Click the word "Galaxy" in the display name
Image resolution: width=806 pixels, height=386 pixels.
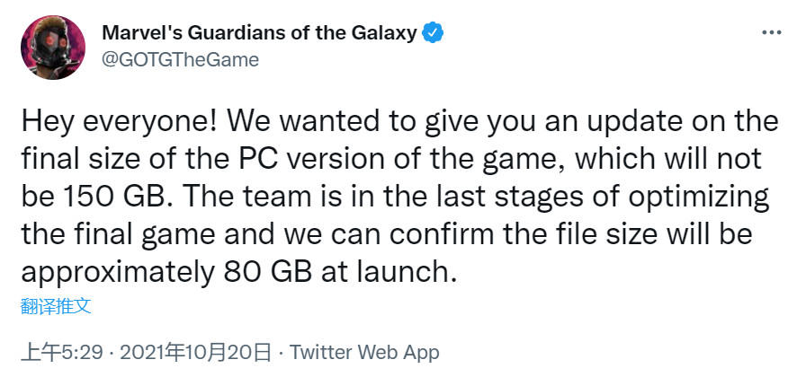click(x=387, y=33)
